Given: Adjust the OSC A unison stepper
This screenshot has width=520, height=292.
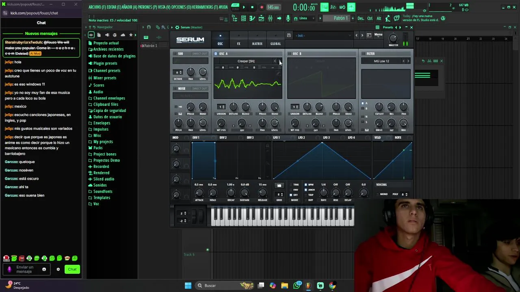Looking at the screenshot, I should tap(221, 107).
